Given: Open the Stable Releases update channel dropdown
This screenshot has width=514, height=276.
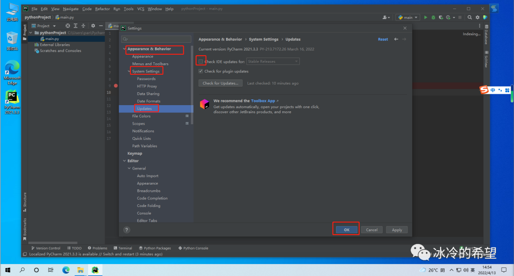Looking at the screenshot, I should point(273,61).
